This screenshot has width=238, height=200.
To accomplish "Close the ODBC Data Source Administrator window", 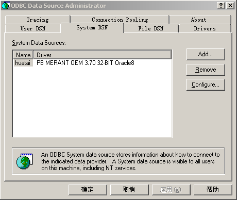I will click(x=230, y=6).
